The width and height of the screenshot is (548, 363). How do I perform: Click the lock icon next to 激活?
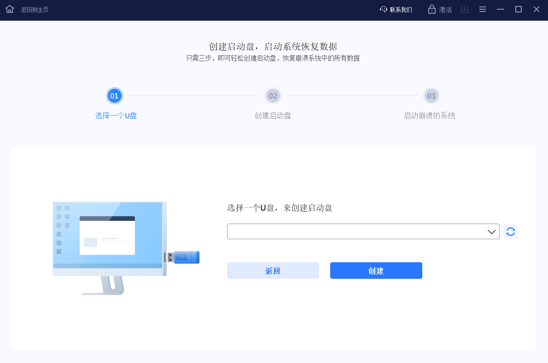(433, 9)
